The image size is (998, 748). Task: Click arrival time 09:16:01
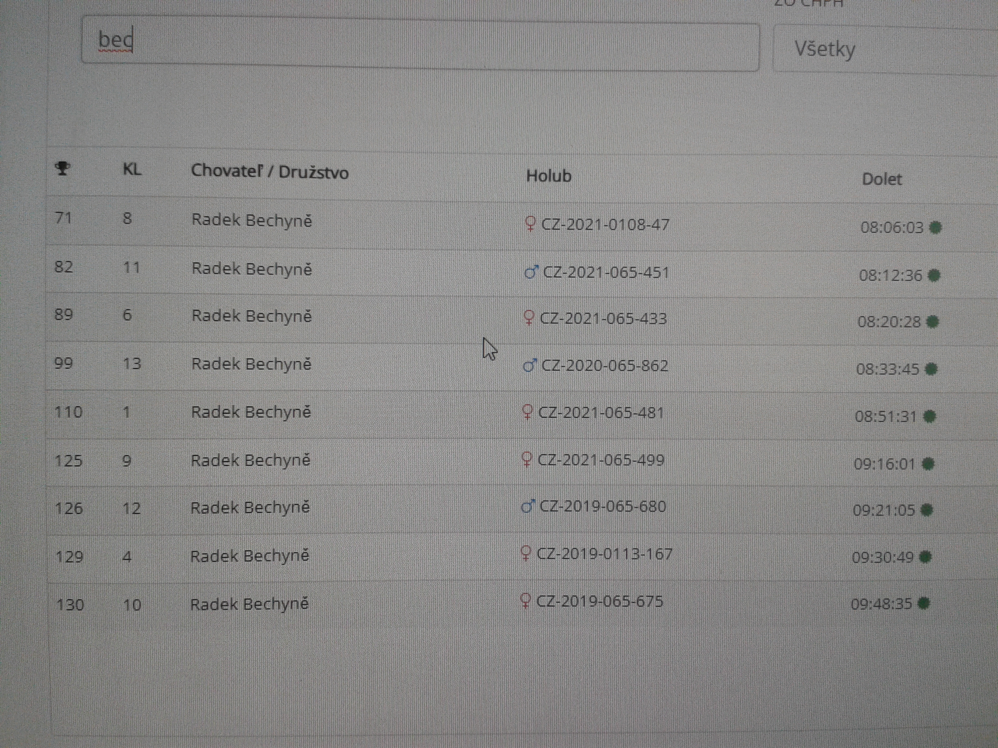884,464
